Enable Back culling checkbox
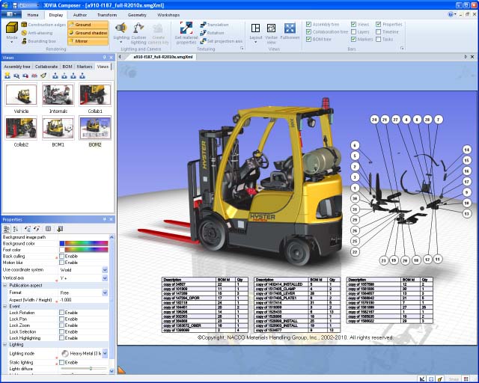479x383 pixels. (x=61, y=256)
